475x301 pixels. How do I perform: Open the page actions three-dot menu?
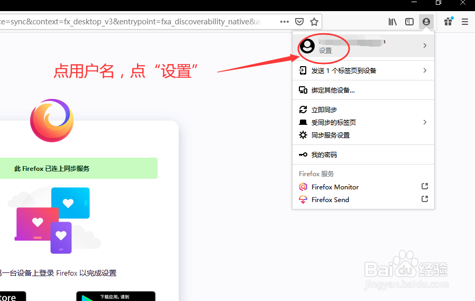(x=285, y=22)
